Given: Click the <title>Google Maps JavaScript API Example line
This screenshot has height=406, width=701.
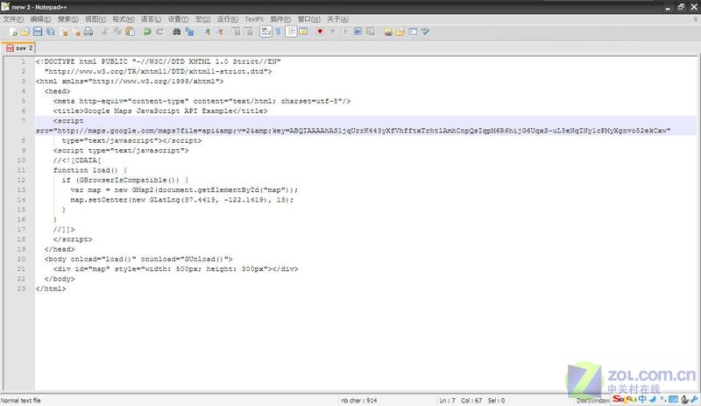Looking at the screenshot, I should 160,111.
